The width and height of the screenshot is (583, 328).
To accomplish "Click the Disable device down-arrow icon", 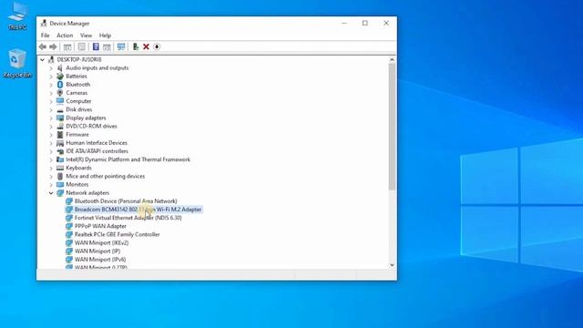I will [157, 46].
